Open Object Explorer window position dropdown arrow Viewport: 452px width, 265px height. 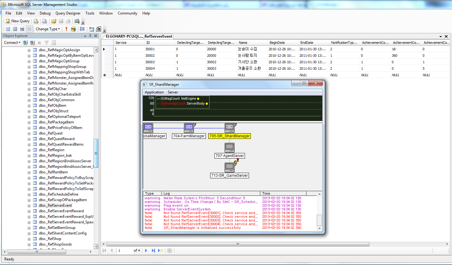coord(85,36)
